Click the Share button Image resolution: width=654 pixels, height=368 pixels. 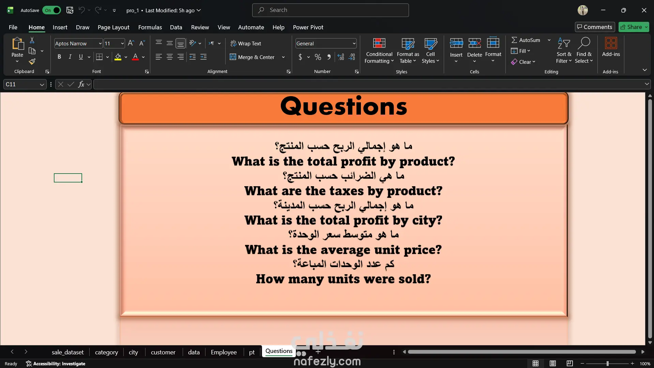coord(631,27)
